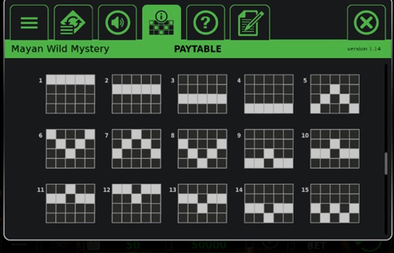Choose payline 8 diagram
This screenshot has height=253, width=394.
click(x=202, y=149)
